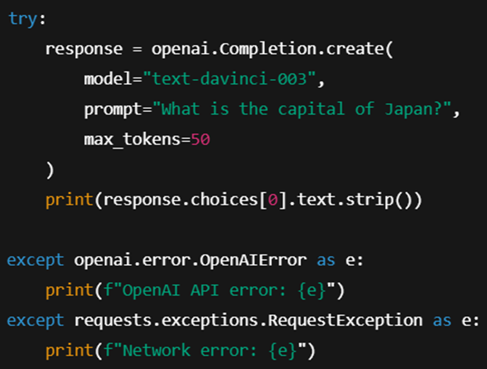487x369 pixels.
Task: Click the second "as" keyword
Action: click(442, 321)
